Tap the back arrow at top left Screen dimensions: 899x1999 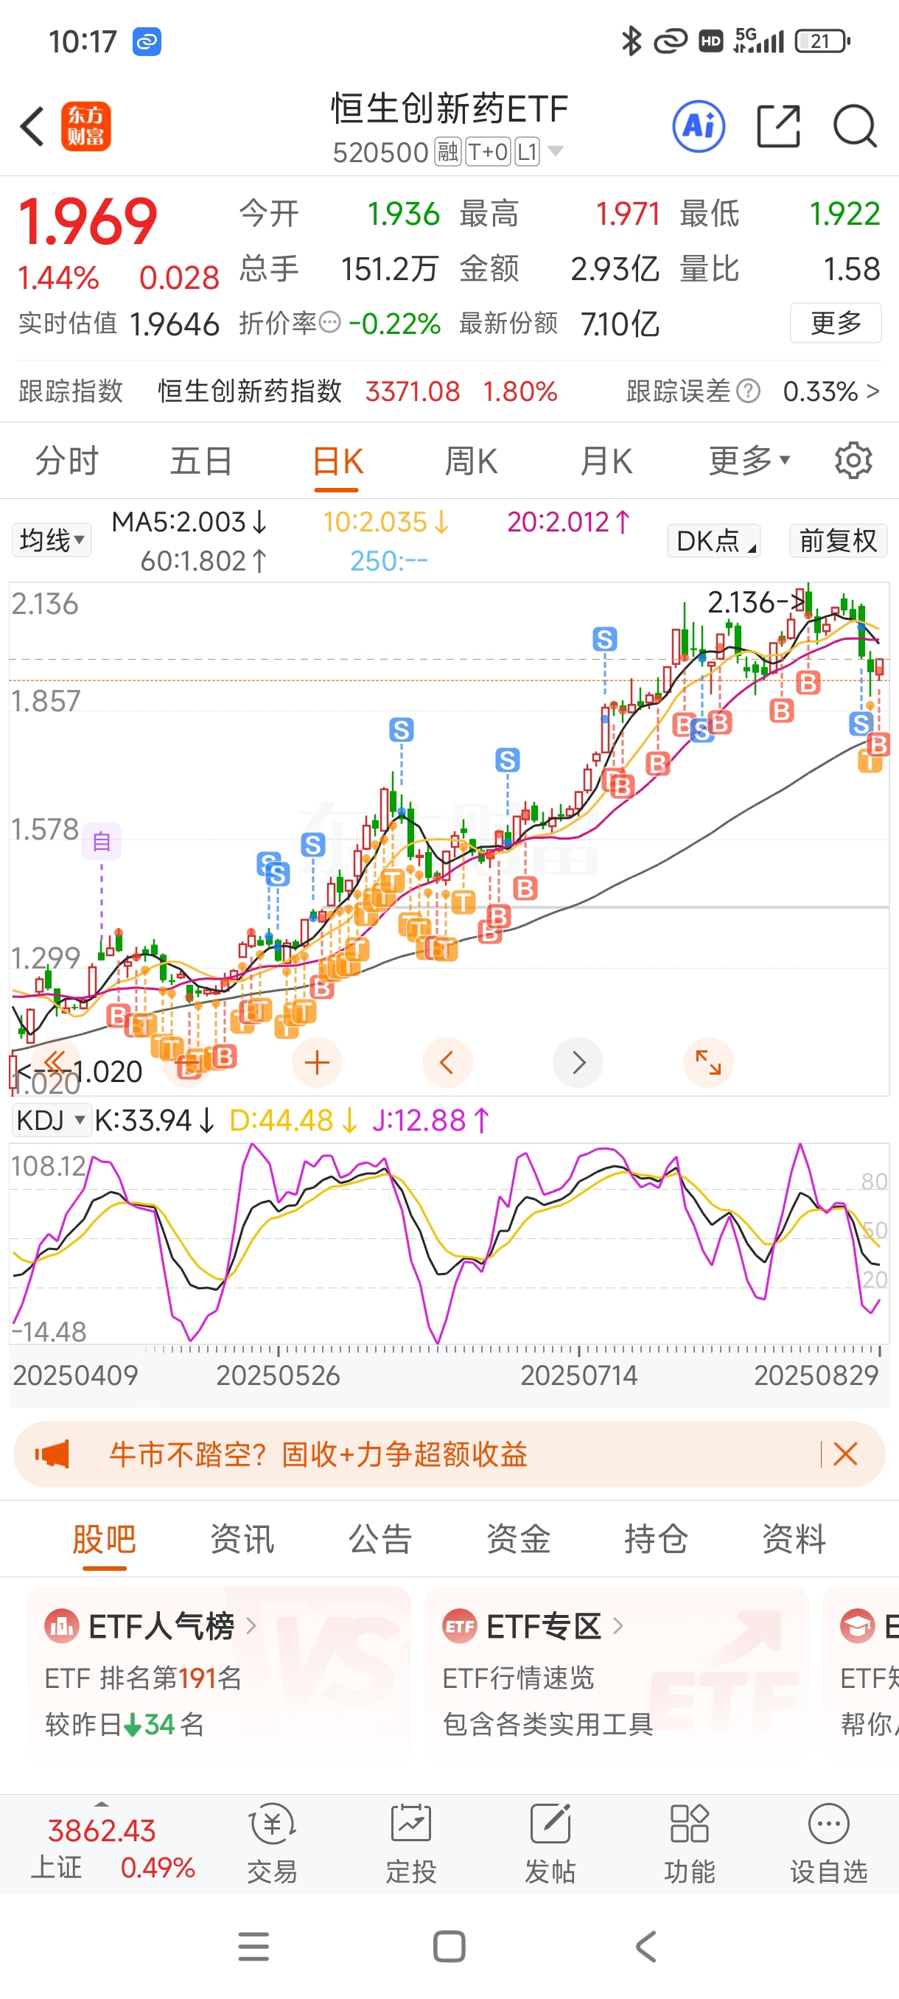tap(32, 127)
